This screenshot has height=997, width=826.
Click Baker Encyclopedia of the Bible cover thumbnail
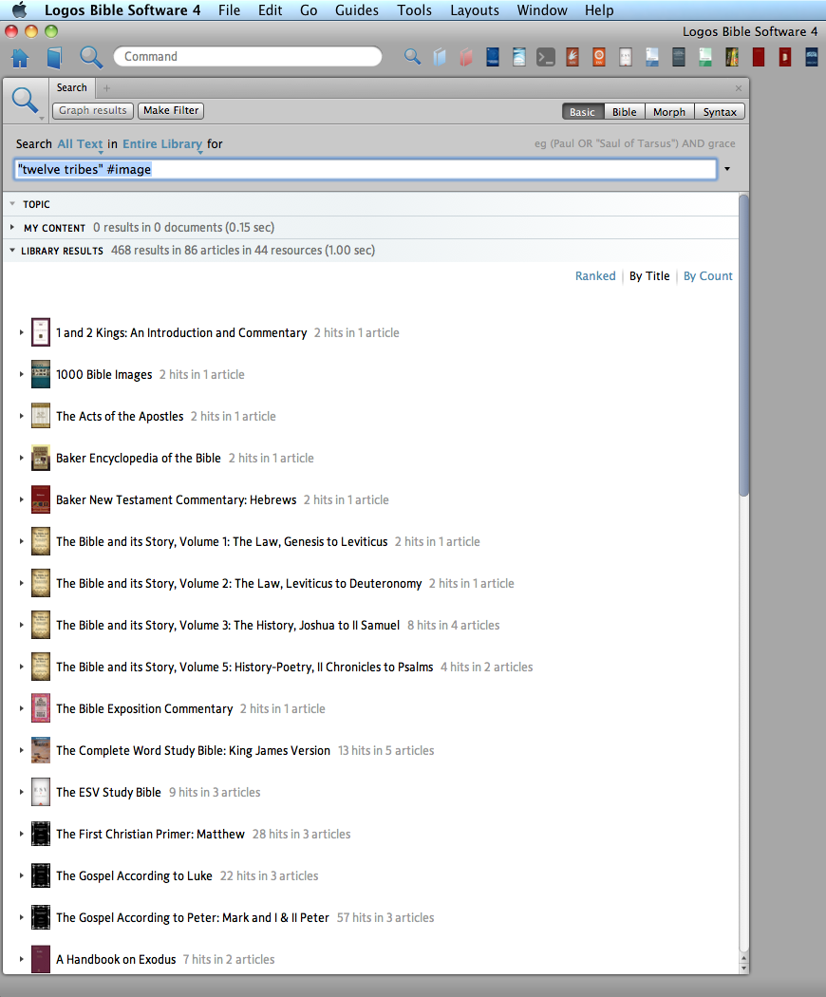click(x=41, y=458)
